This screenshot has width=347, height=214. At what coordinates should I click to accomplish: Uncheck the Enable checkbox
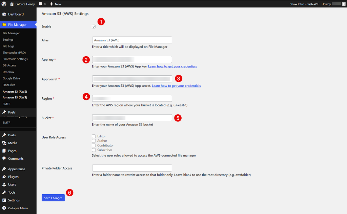click(x=94, y=26)
